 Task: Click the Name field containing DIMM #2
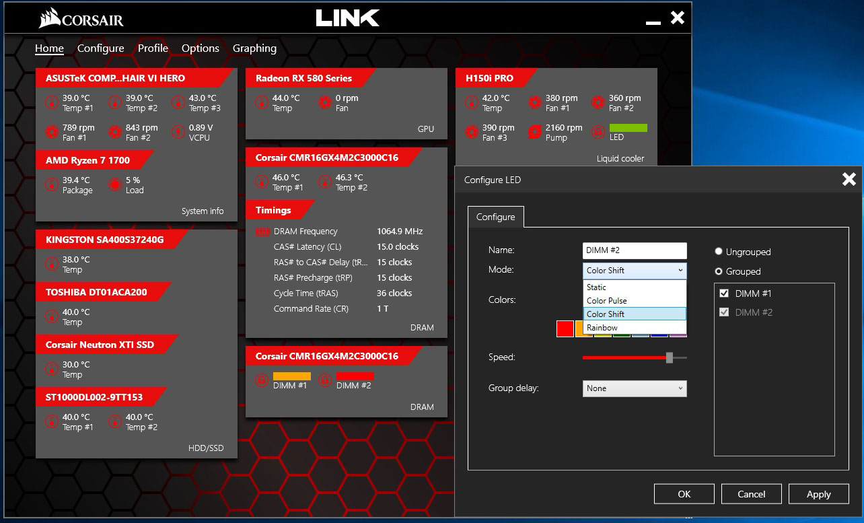(x=635, y=250)
